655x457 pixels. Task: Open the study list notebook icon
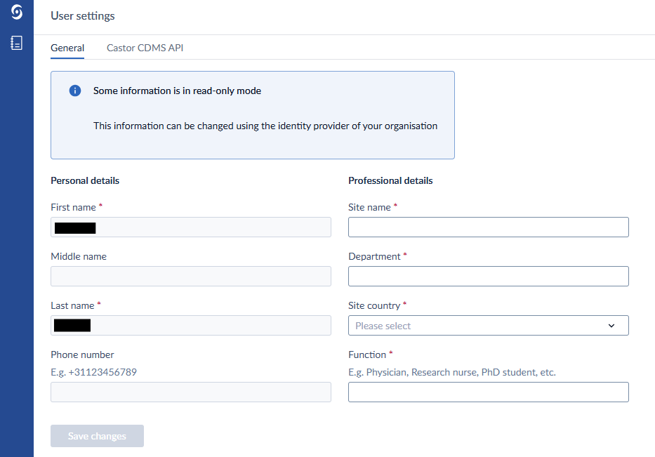(x=17, y=43)
